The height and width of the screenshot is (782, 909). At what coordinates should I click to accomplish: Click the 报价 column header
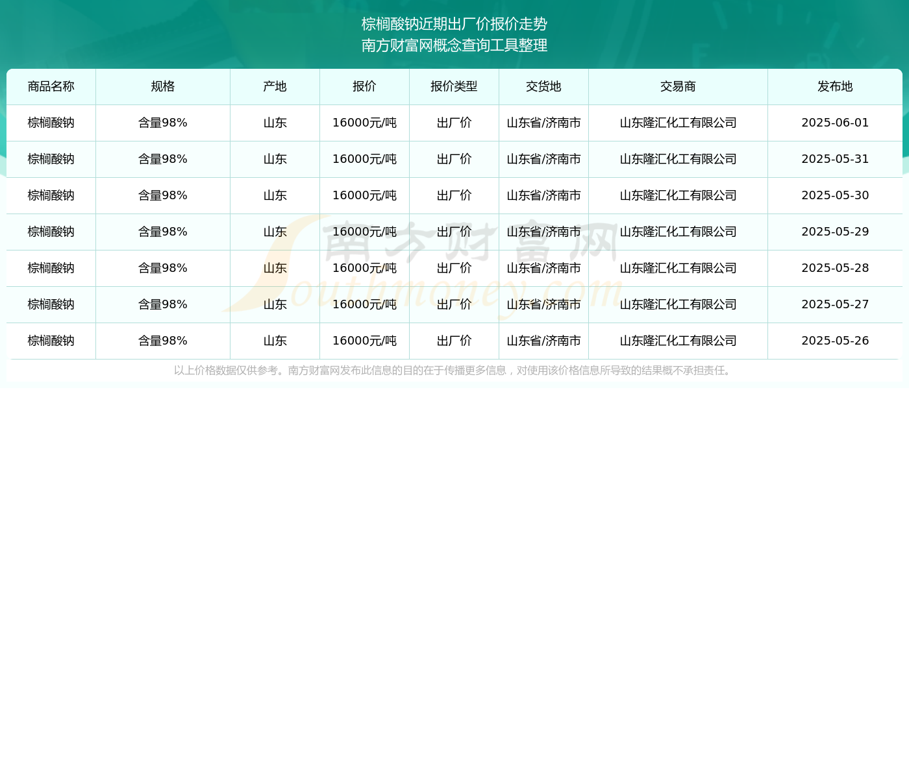pos(365,86)
